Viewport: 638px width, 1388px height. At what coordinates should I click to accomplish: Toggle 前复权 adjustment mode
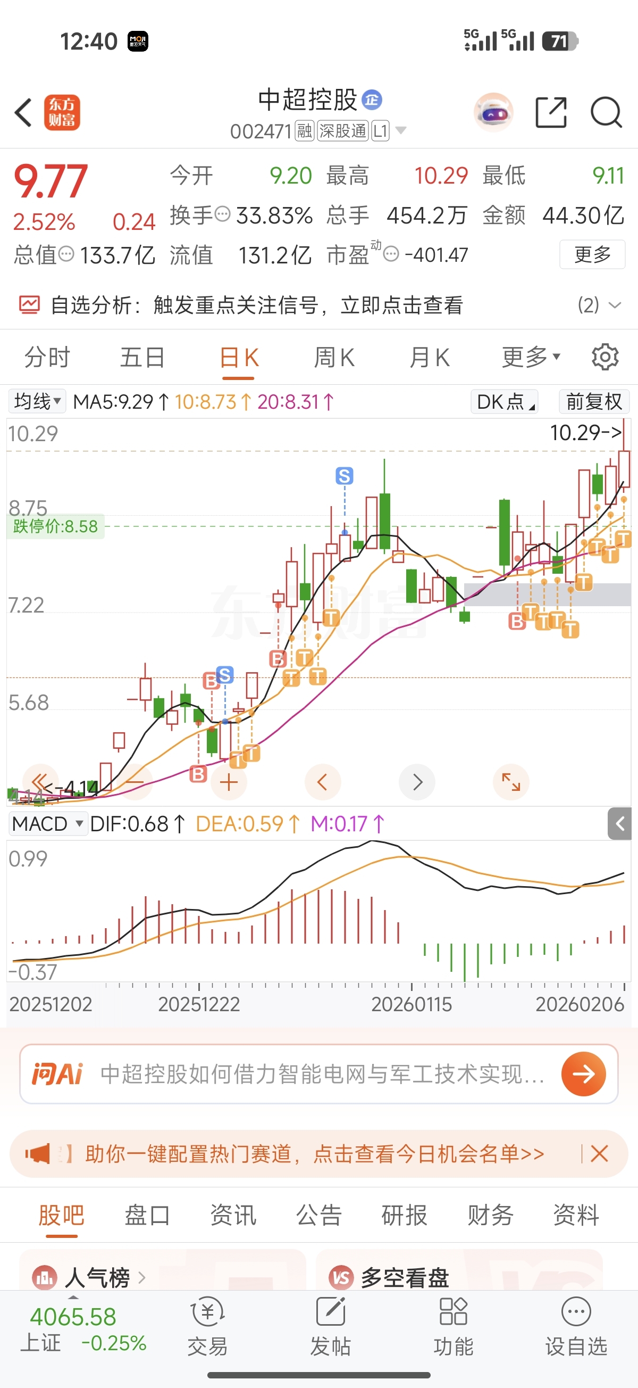point(594,401)
